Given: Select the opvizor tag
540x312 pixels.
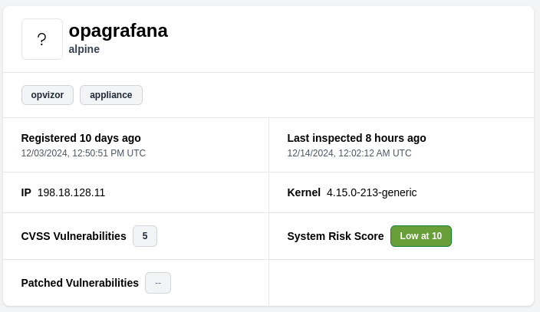Looking at the screenshot, I should click(48, 95).
